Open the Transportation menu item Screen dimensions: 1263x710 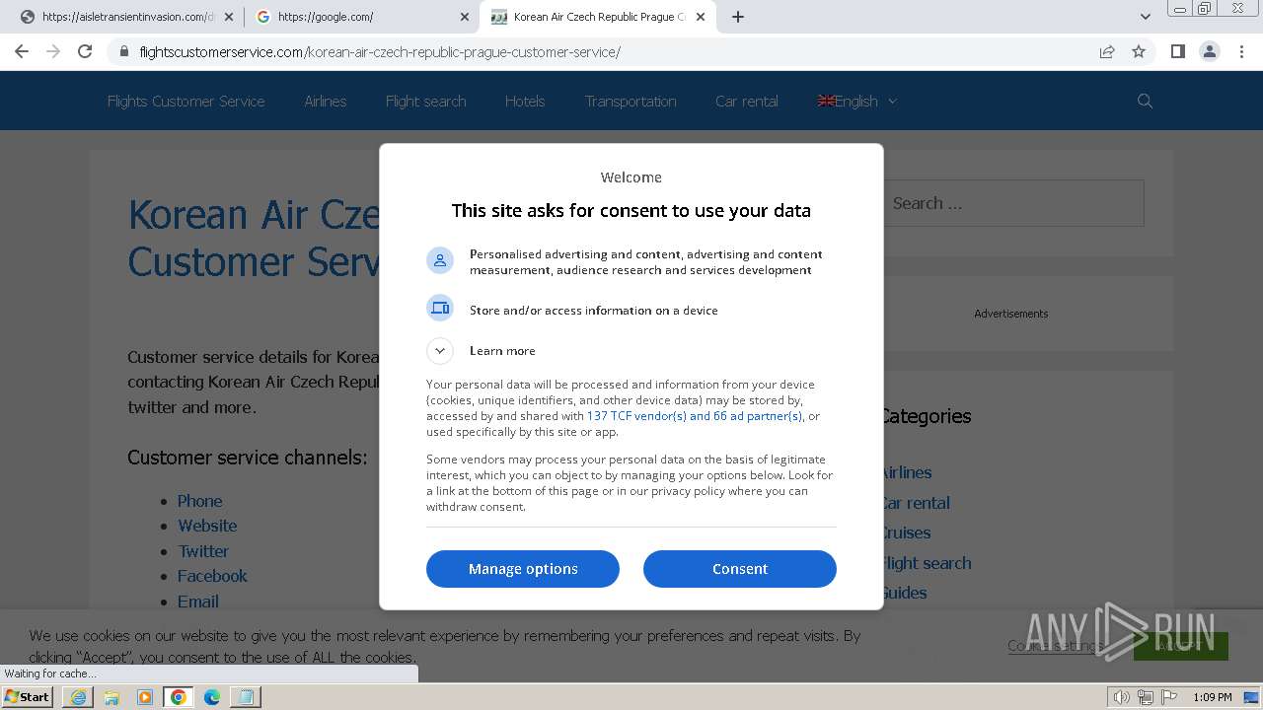631,101
